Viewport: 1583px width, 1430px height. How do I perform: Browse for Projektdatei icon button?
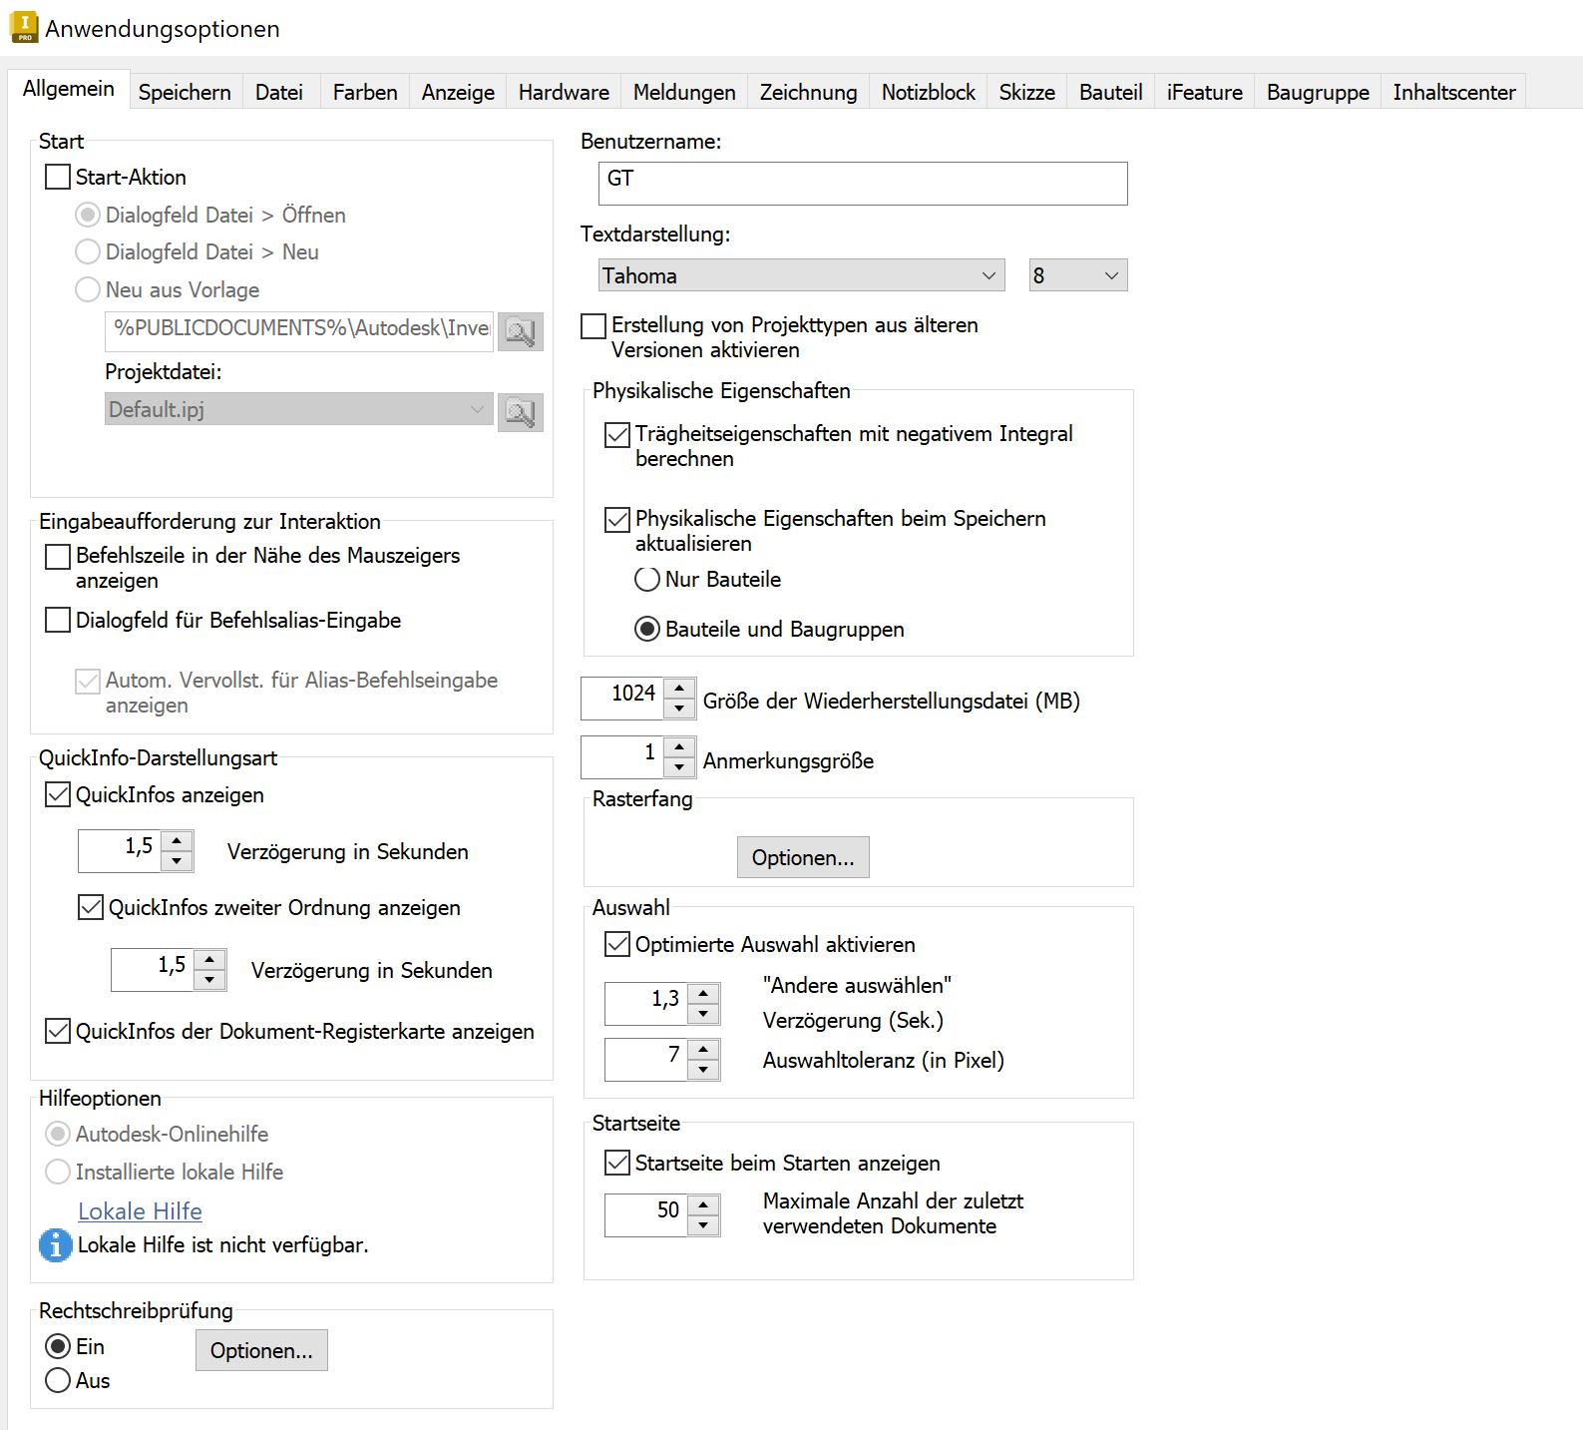click(x=520, y=412)
